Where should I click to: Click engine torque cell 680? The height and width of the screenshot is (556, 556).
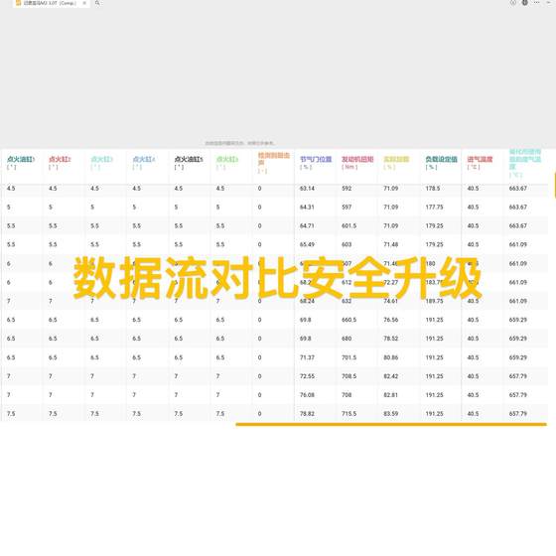(347, 339)
